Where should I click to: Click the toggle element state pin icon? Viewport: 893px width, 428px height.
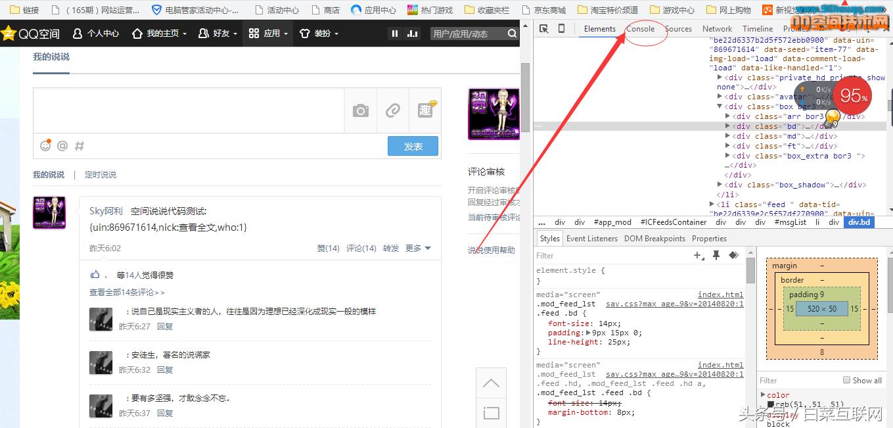(716, 255)
